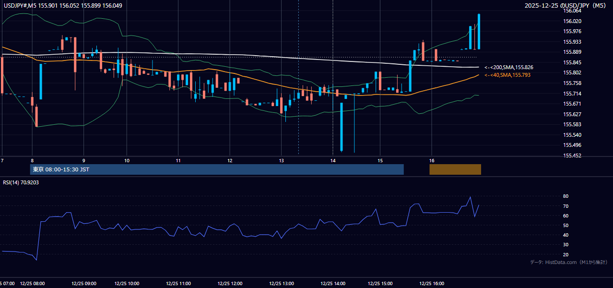Select the 200 SMA label 155.826

click(509, 68)
